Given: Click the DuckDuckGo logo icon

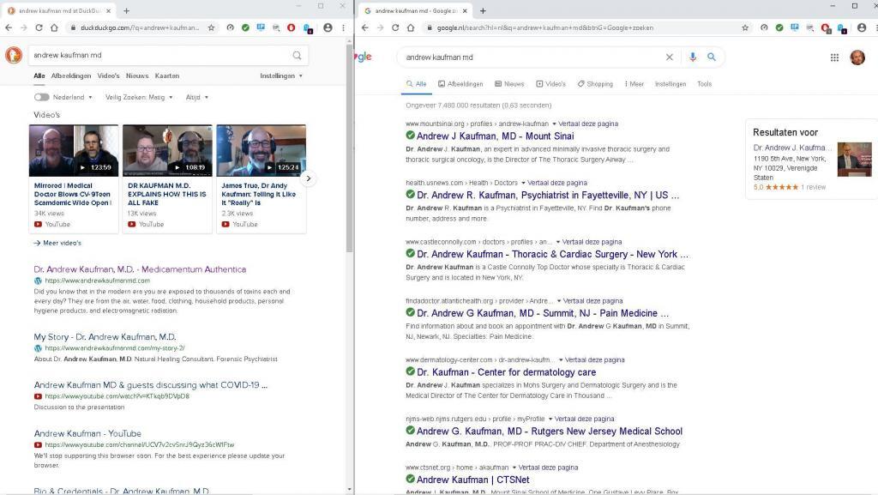Looking at the screenshot, I should [14, 55].
